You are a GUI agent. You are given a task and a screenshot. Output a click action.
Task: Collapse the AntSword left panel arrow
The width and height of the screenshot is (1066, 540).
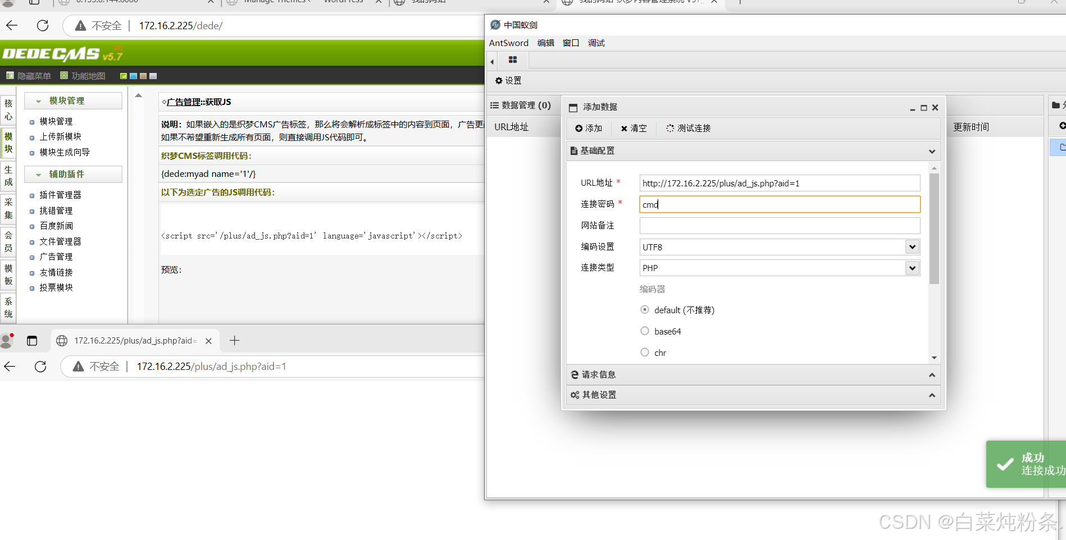[492, 61]
